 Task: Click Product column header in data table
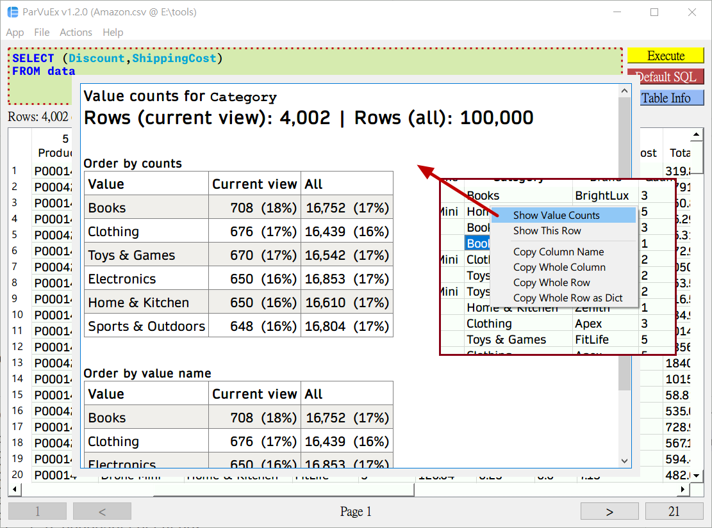52,146
